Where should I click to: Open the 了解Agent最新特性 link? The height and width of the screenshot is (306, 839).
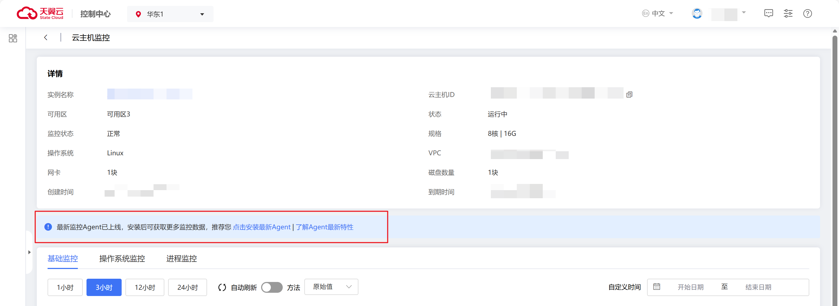(x=324, y=227)
